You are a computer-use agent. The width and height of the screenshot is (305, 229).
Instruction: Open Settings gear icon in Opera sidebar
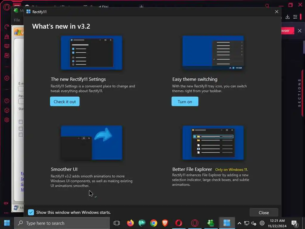tap(7, 120)
